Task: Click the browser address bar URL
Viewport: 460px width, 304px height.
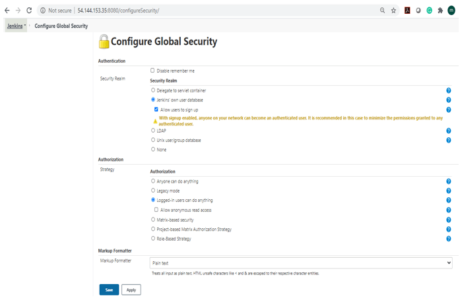Action: 198,11
